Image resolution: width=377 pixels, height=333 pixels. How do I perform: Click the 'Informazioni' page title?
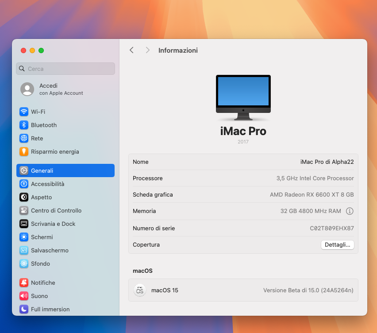click(178, 50)
